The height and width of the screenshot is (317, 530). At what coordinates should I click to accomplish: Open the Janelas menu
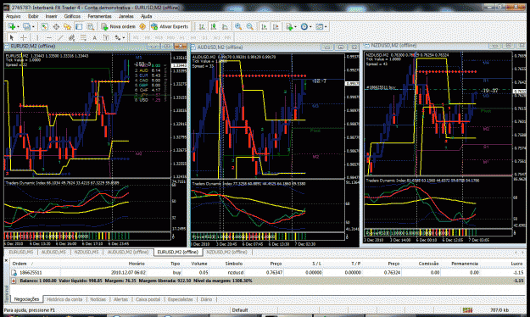point(126,16)
